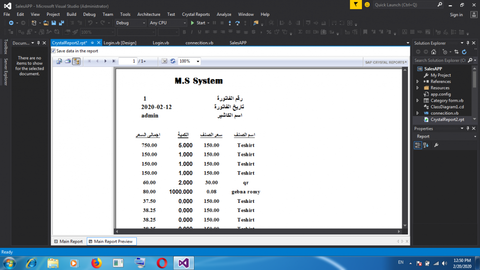Viewport: 480px width, 270px height.
Task: Go to next page of report
Action: click(x=106, y=61)
